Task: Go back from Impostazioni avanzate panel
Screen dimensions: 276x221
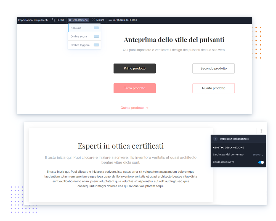Action: 215,139
